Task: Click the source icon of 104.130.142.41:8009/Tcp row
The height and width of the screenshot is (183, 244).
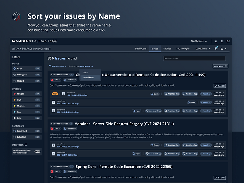Action: (53, 111)
